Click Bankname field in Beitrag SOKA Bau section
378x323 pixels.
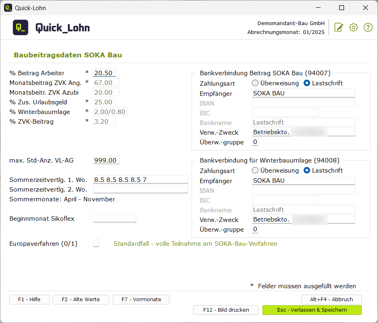[304, 122]
